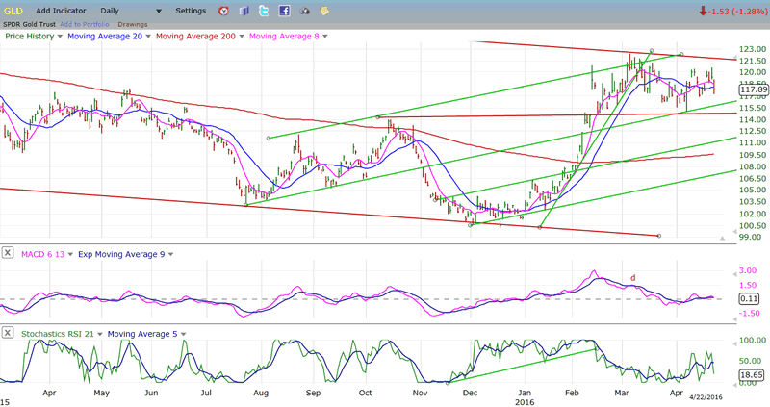
Task: Open Moving Average 8 dropdown
Action: point(325,36)
